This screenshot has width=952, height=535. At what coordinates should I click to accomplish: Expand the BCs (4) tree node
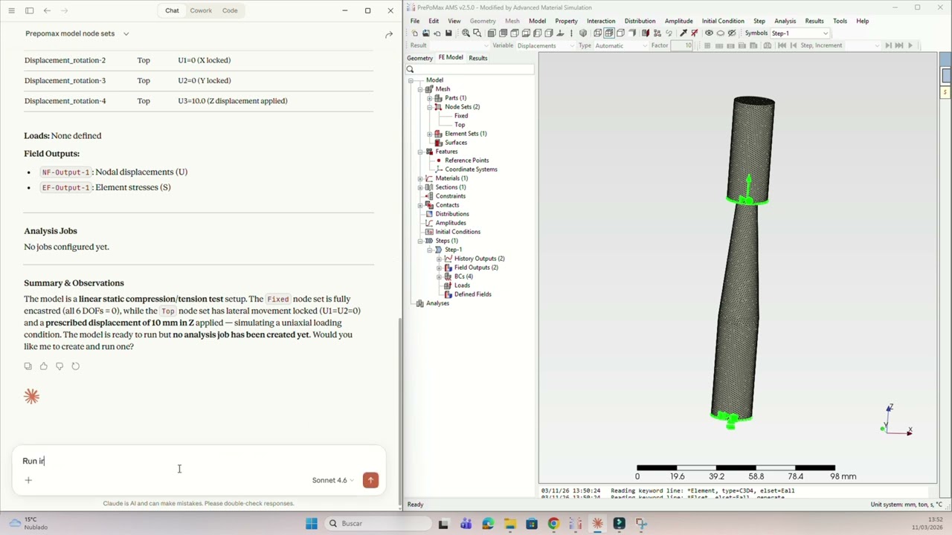439,276
